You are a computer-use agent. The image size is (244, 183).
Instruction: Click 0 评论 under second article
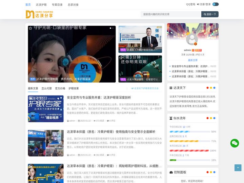point(111,155)
